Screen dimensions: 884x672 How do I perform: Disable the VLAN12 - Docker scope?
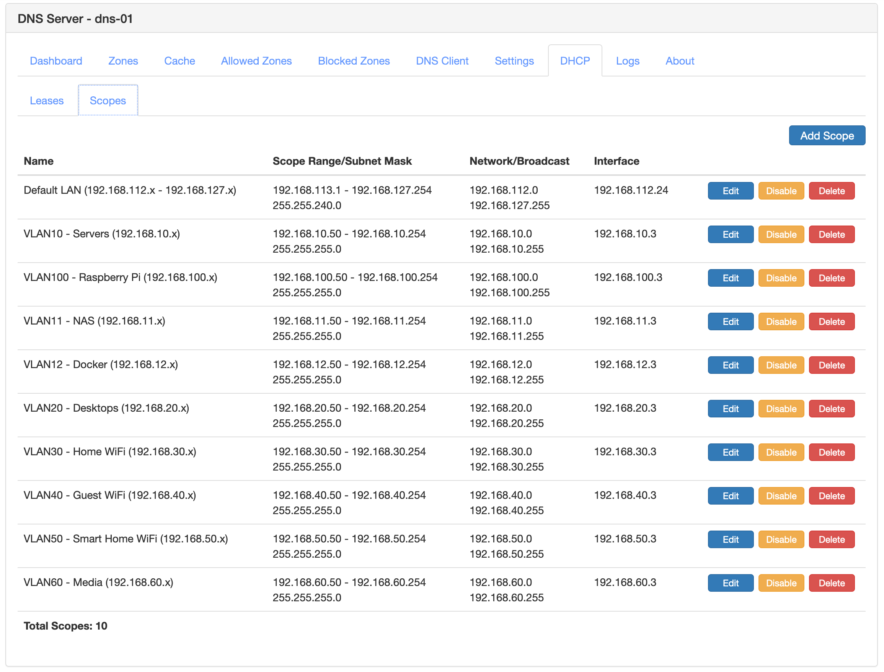tap(781, 365)
